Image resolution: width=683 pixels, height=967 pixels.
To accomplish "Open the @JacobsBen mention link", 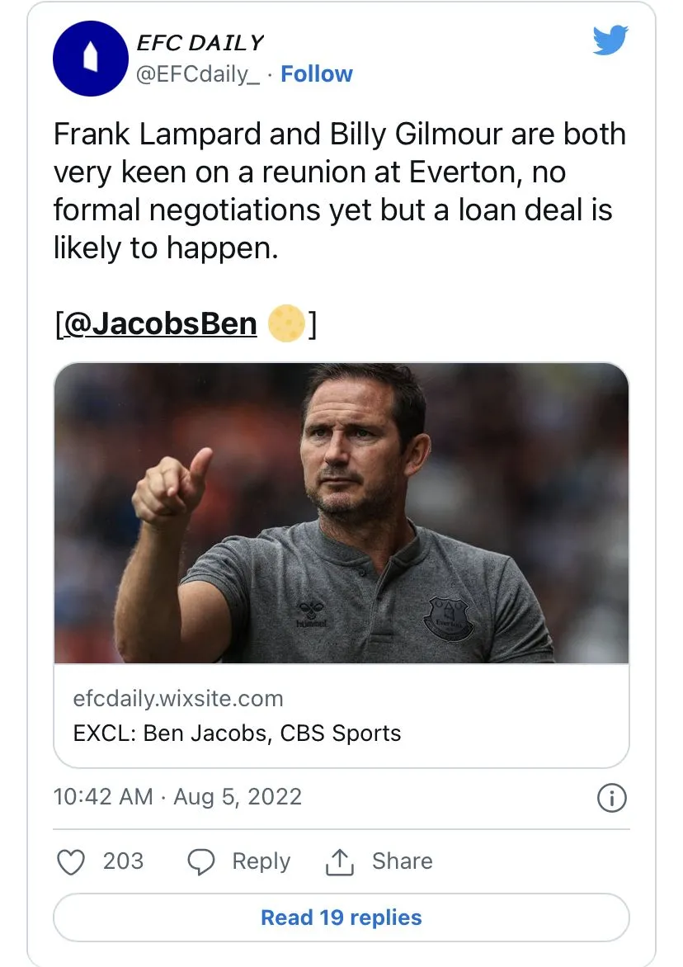I will pyautogui.click(x=159, y=323).
